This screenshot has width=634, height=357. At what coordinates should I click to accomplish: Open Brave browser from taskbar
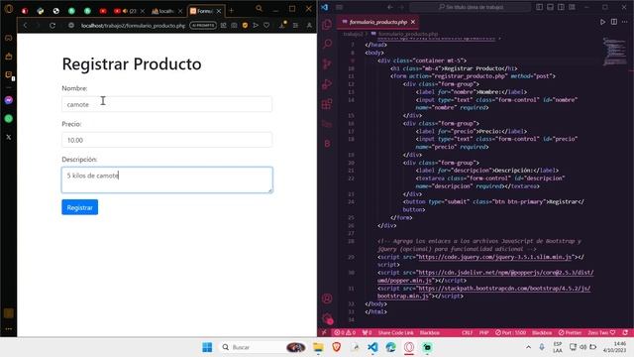pyautogui.click(x=337, y=347)
